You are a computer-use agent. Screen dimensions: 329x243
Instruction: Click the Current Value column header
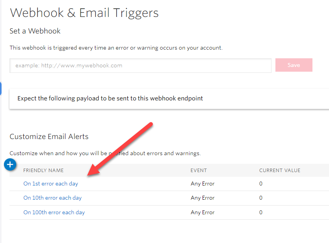(280, 171)
